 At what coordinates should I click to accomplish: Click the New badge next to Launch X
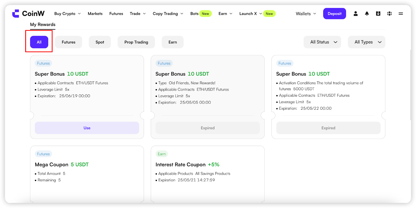point(269,14)
